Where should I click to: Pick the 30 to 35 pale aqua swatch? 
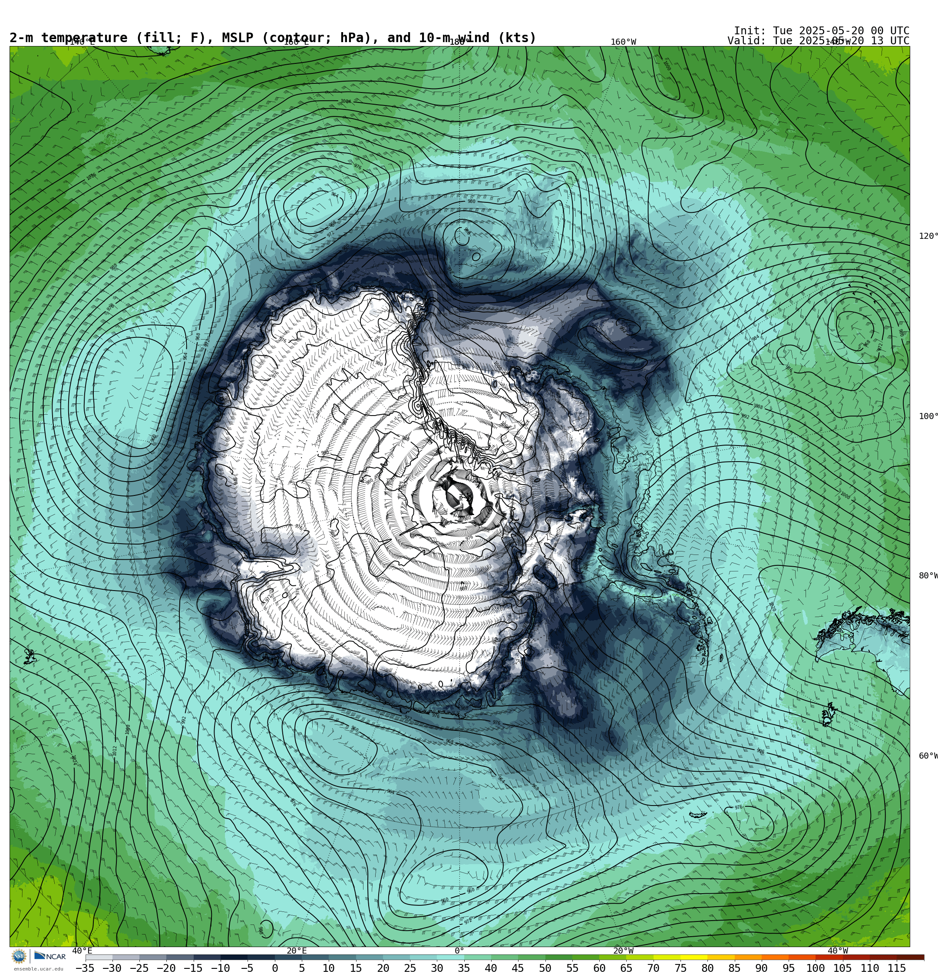[x=450, y=957]
